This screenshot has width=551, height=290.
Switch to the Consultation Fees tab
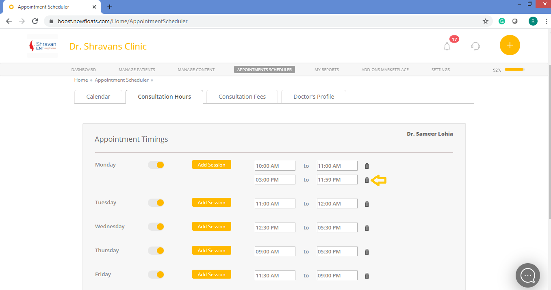click(x=242, y=96)
